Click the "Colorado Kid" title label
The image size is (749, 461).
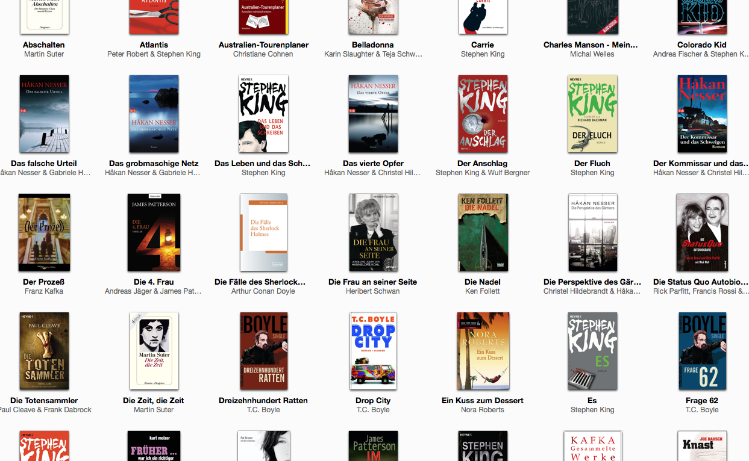(702, 45)
